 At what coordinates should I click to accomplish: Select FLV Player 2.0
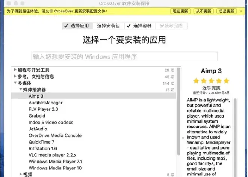click(x=94, y=109)
